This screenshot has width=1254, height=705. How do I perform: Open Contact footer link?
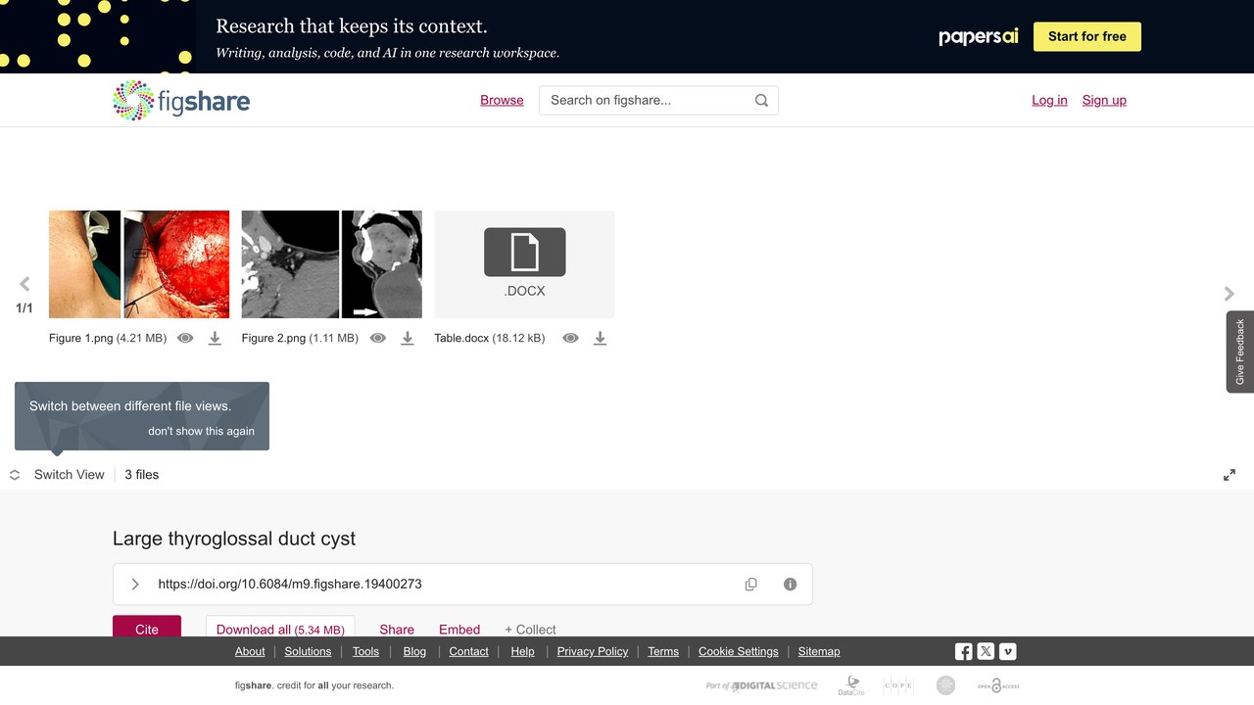click(x=468, y=651)
